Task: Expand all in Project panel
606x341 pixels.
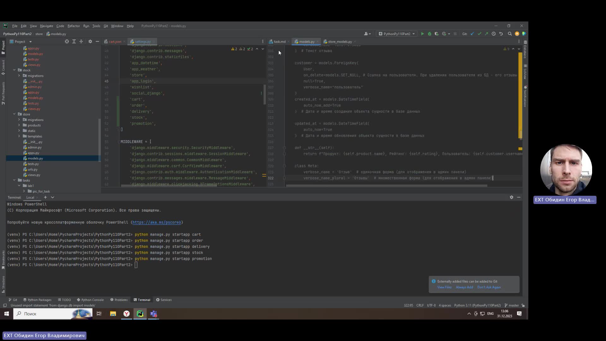Action: (x=74, y=42)
